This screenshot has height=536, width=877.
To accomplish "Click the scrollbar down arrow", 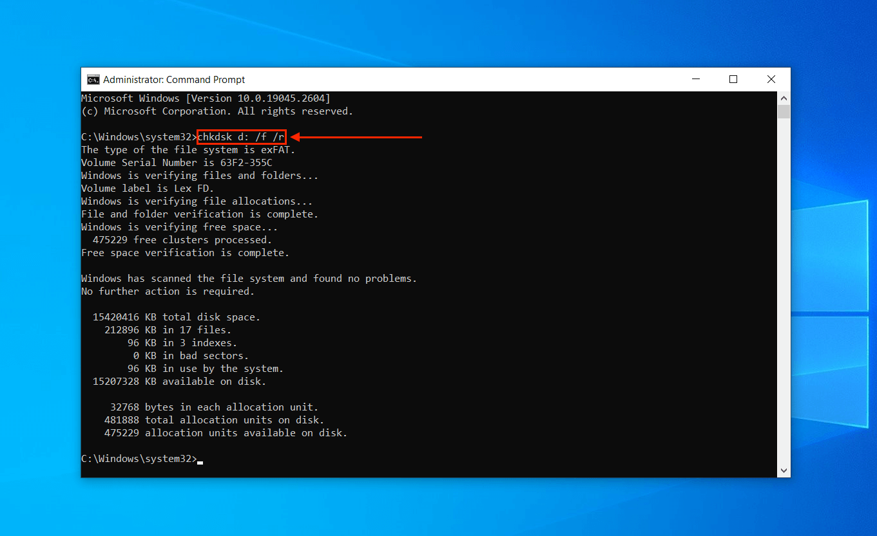I will (784, 470).
